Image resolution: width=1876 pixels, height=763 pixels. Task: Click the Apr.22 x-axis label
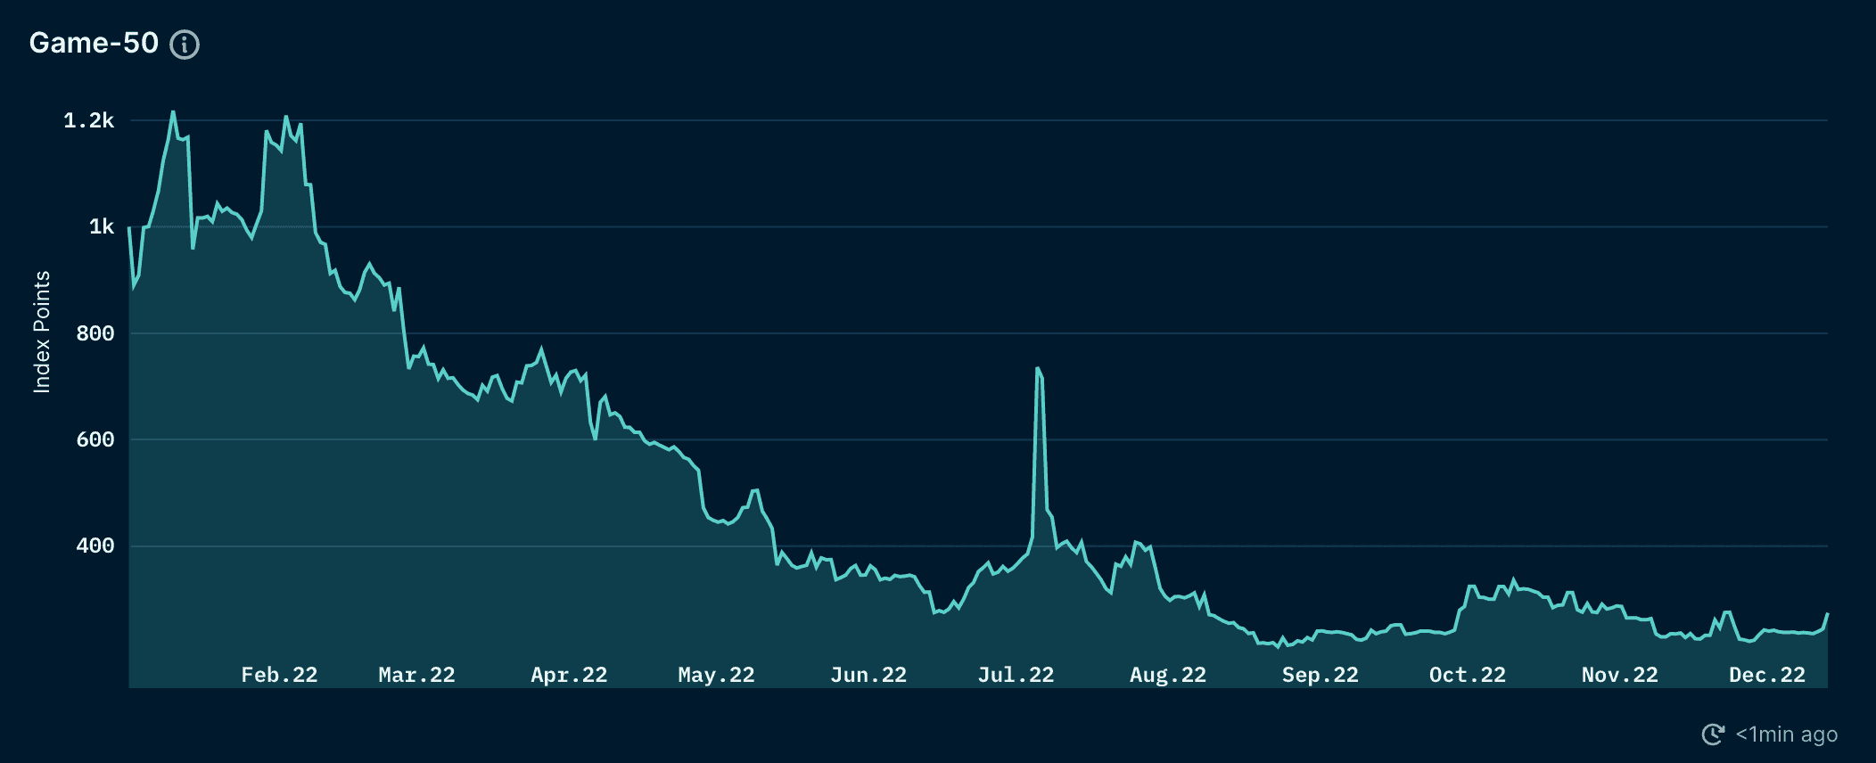(569, 675)
